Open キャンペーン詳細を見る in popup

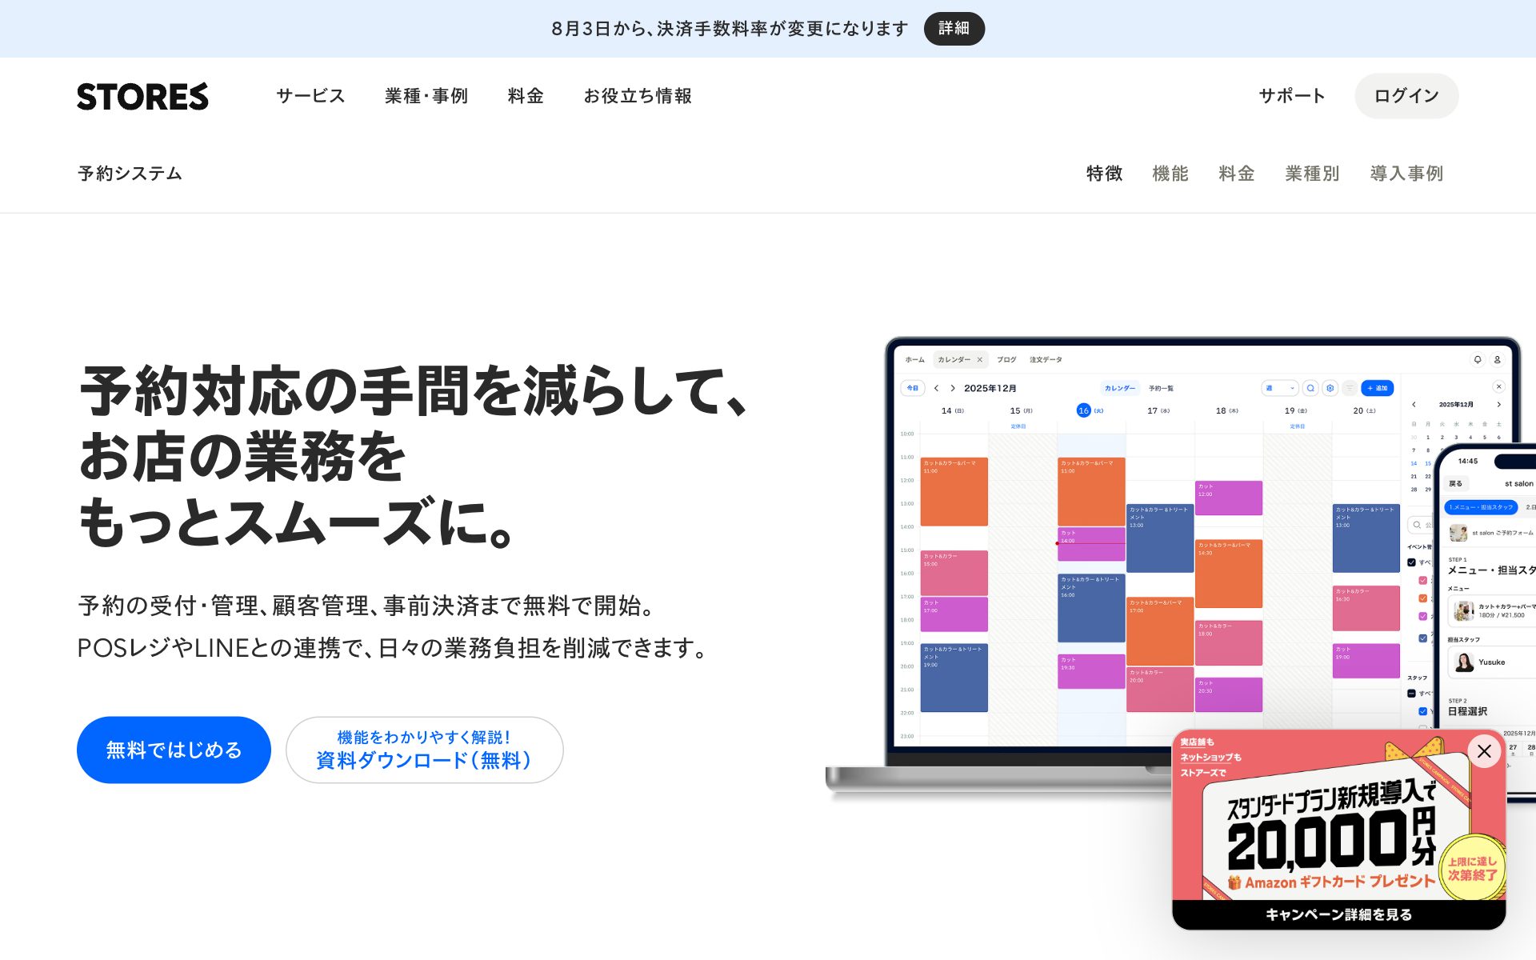(1338, 914)
